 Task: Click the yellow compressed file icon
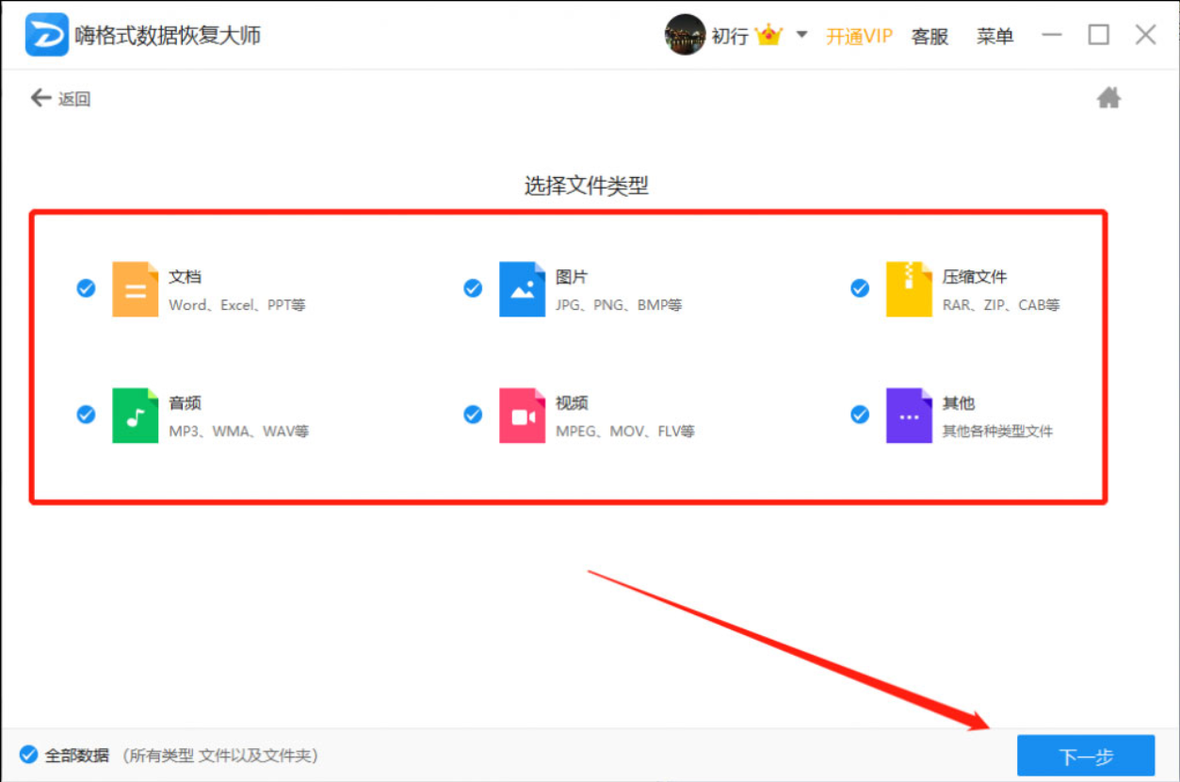(x=909, y=288)
